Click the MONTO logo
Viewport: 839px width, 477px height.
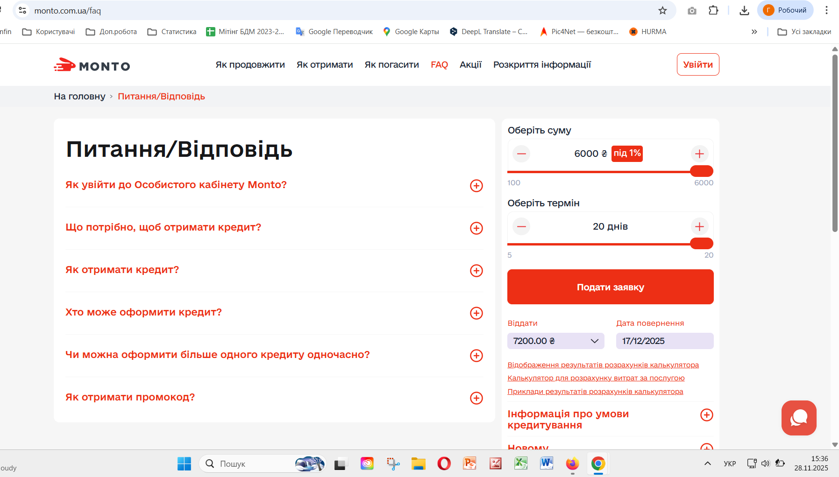point(92,65)
